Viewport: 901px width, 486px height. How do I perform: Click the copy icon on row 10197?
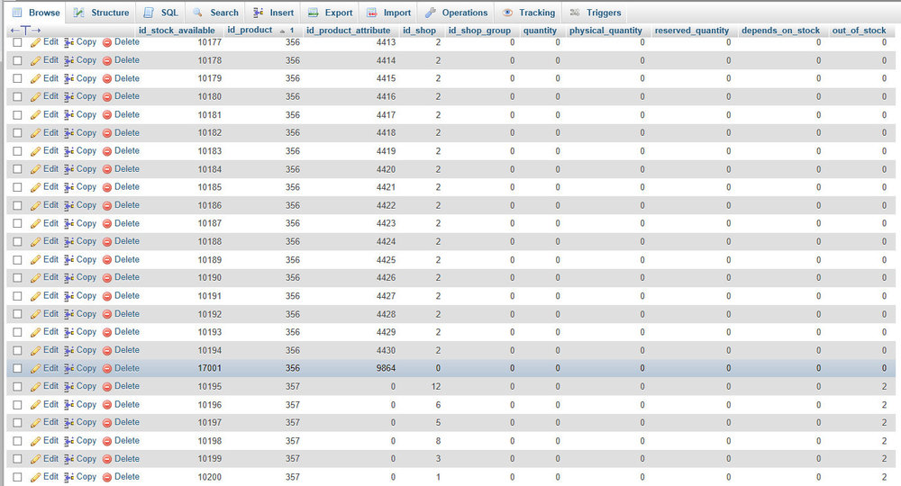click(69, 423)
